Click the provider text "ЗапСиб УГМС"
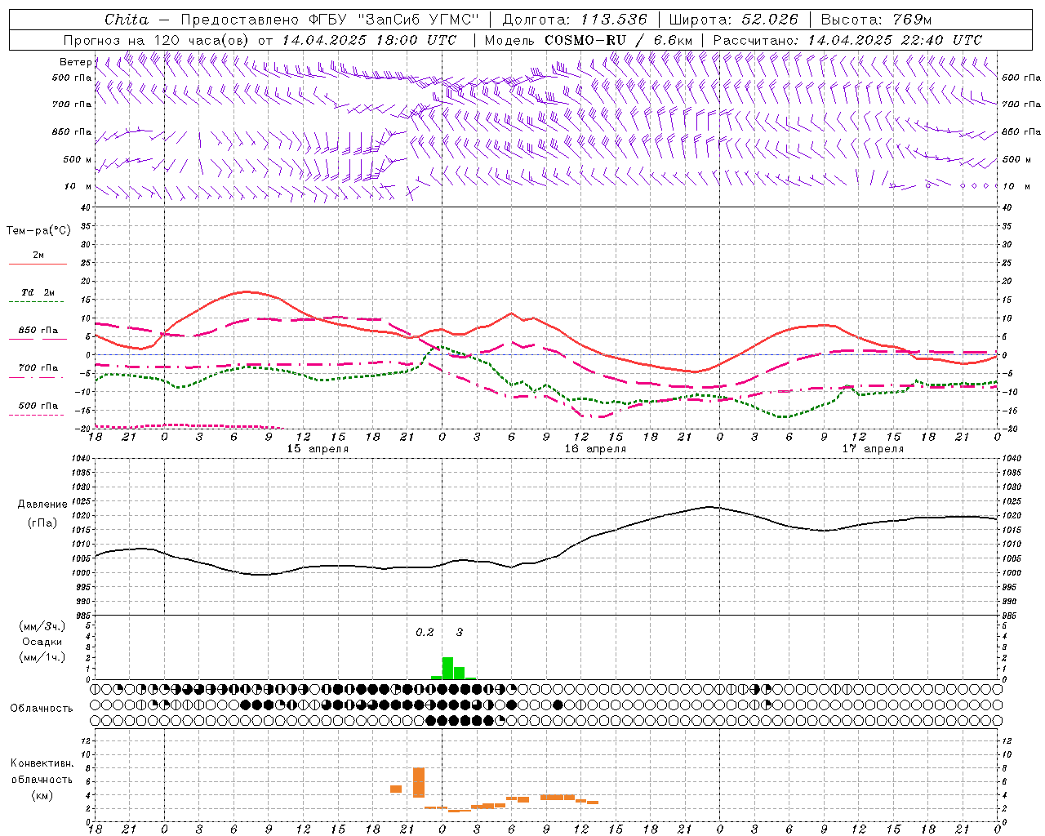 pyautogui.click(x=420, y=20)
